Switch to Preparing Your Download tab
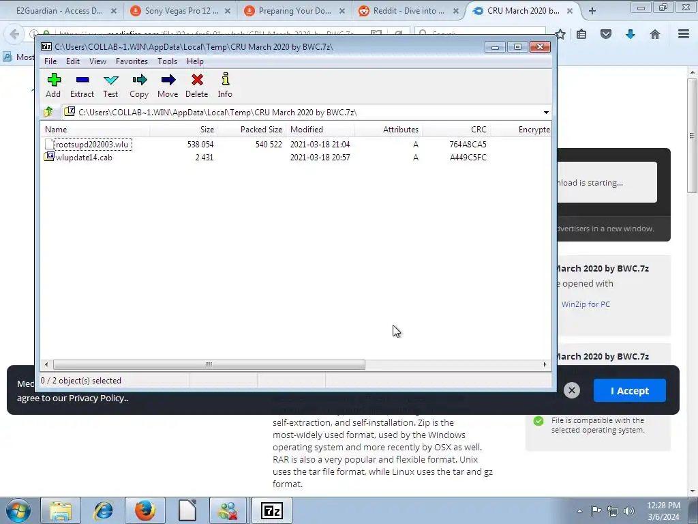The height and width of the screenshot is (524, 698). (294, 11)
